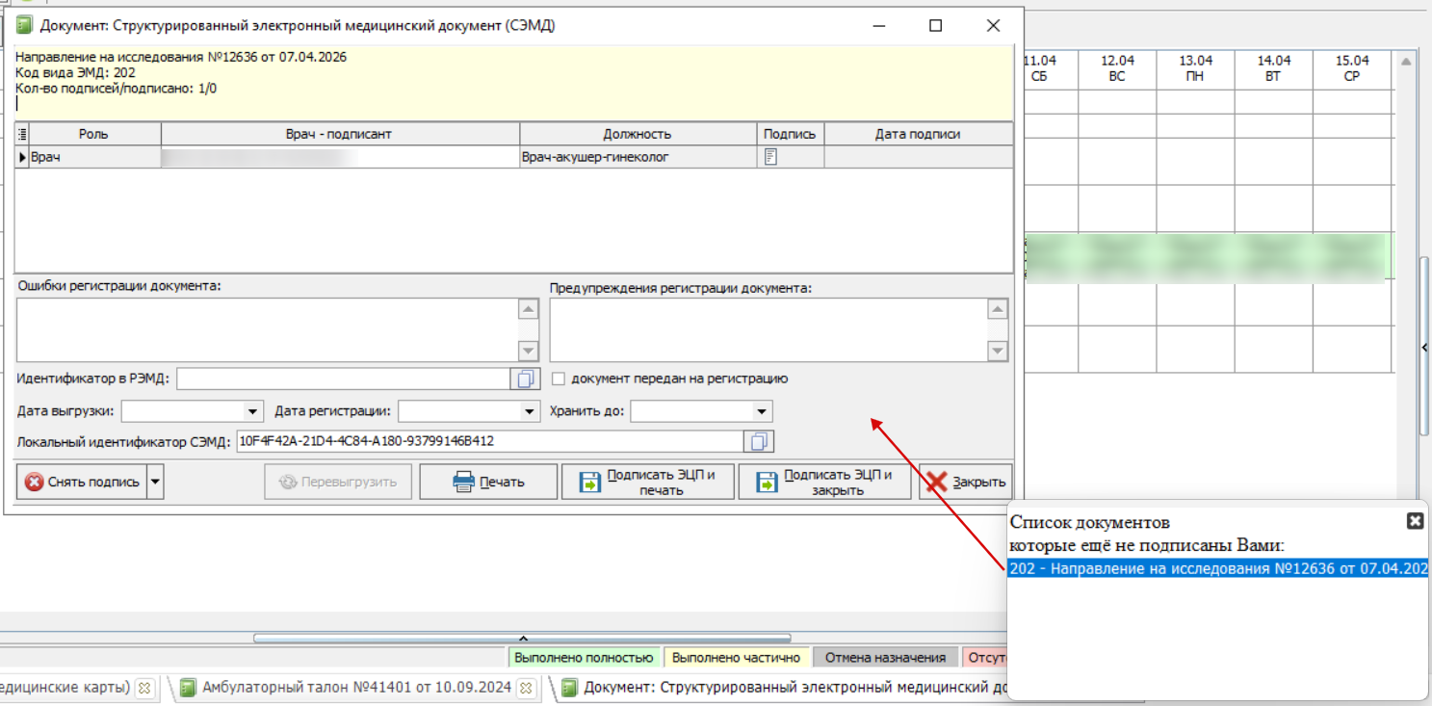Click the Подписать ЭЦП и печать button

[647, 483]
